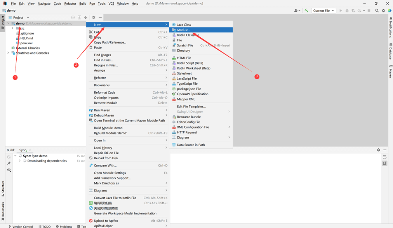The image size is (393, 228).
Task: Choose HTML File in New submenu
Action: (x=201, y=58)
